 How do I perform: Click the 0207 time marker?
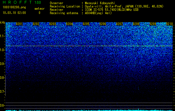coord(119,24)
